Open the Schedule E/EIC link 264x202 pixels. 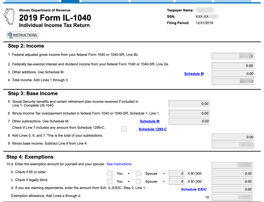coord(194,189)
